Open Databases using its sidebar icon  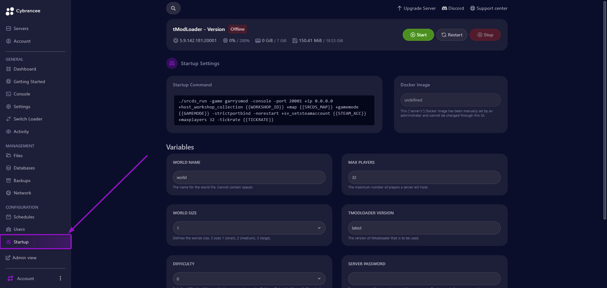(x=8, y=168)
